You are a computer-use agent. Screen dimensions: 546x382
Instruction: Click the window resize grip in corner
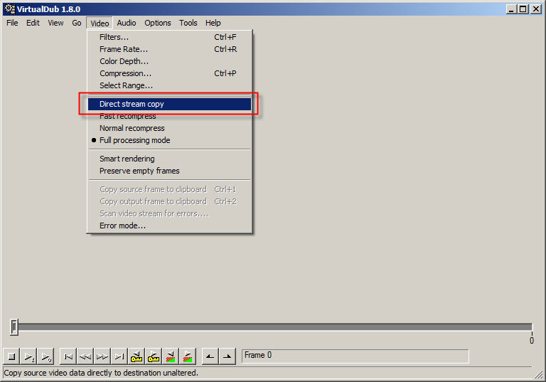(x=539, y=375)
